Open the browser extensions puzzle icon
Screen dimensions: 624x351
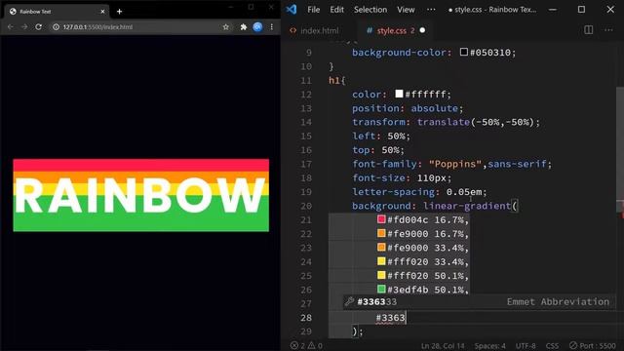tap(243, 26)
